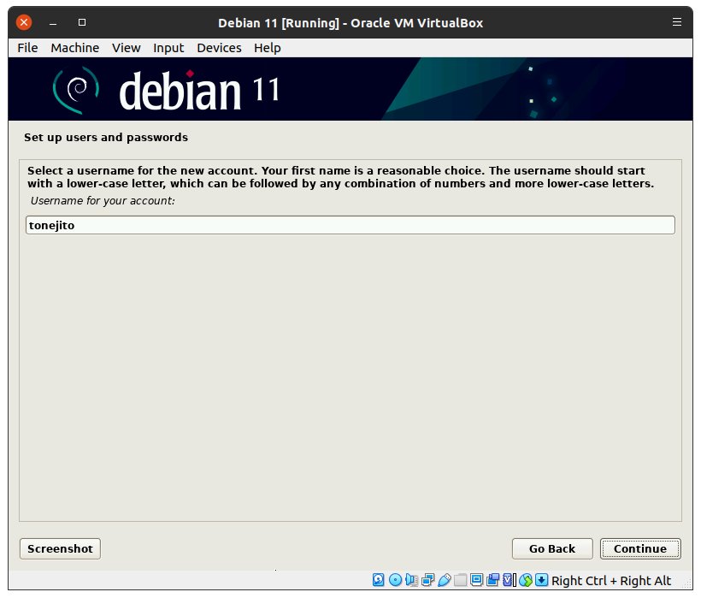Click the keyboard capture arrow icon
Screen dimensions: 701x598
coord(541,580)
